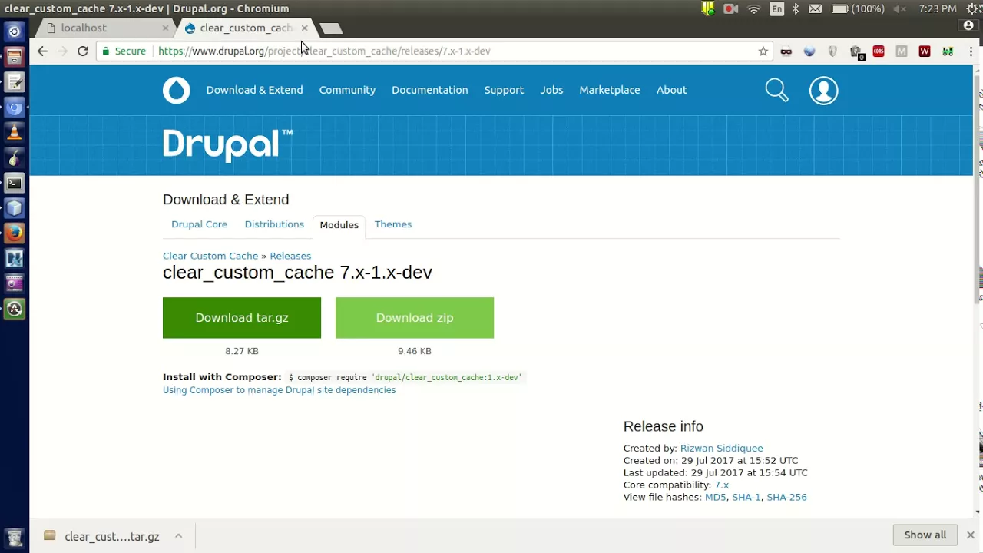Screen dimensions: 983x553
Task: Click the Download tar.gz button
Action: tap(242, 318)
